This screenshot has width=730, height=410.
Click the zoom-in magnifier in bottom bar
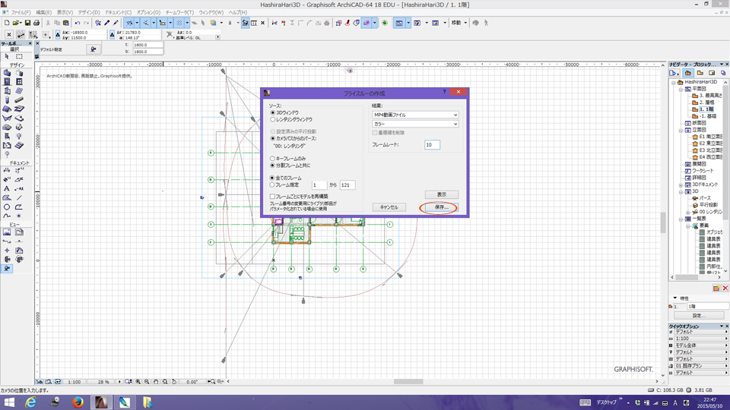(x=138, y=382)
